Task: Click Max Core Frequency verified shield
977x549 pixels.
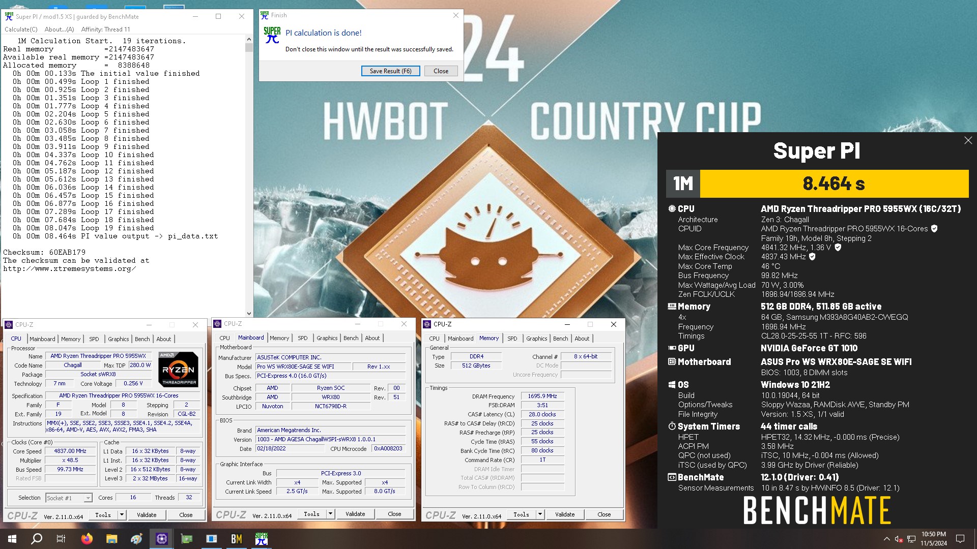Action: [838, 248]
